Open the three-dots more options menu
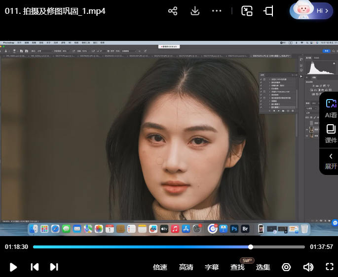Screen dimensions: 338x277 point(217,11)
